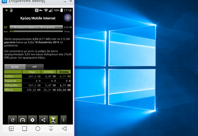Image resolution: width=198 pixels, height=136 pixels.
Task: Tap the dog mascot icon
Action: 53,120
